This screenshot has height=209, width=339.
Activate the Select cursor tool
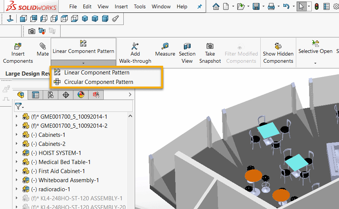(x=301, y=6)
